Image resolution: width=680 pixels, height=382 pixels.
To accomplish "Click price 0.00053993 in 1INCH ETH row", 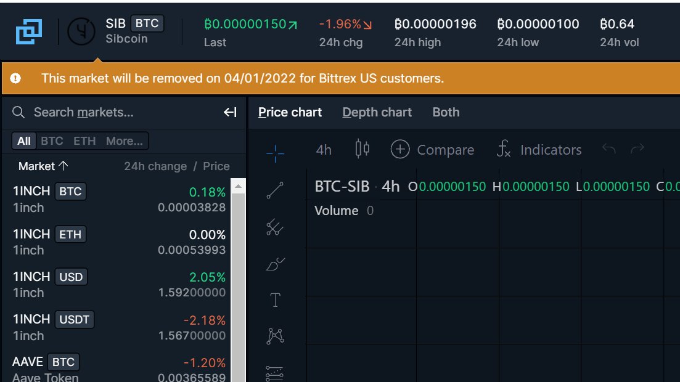I will [x=192, y=250].
